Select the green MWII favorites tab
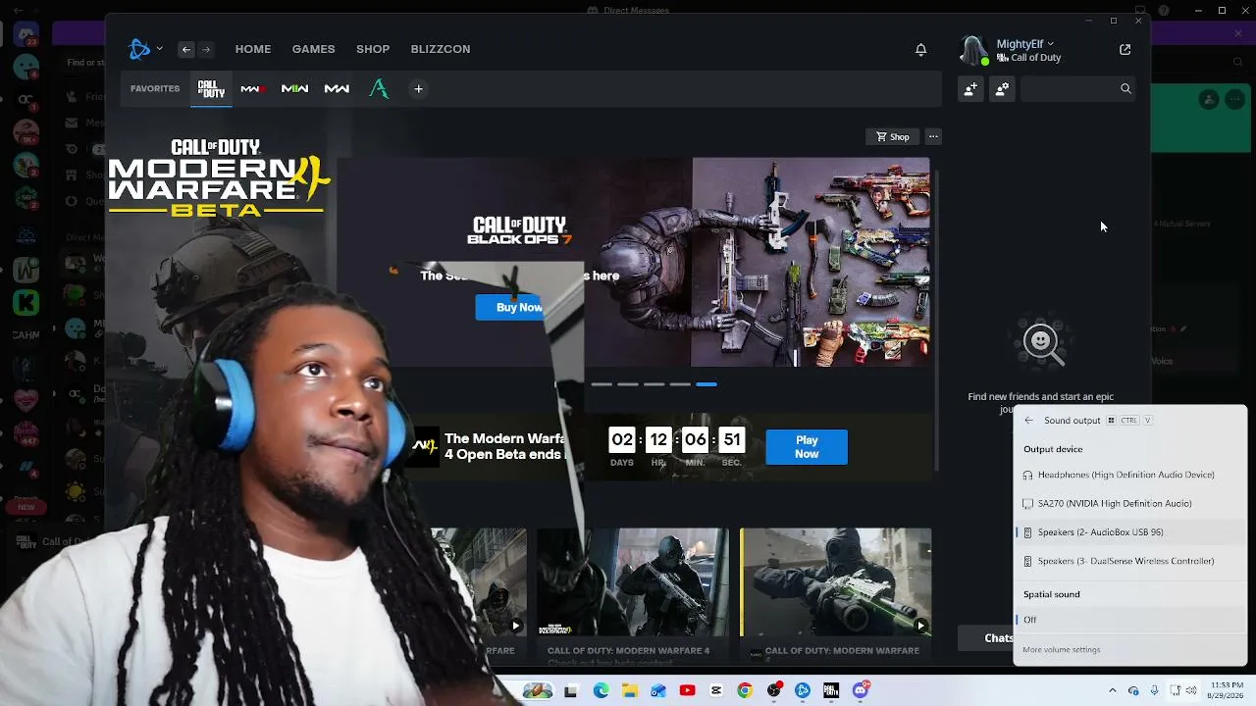This screenshot has height=706, width=1256. pyautogui.click(x=294, y=89)
